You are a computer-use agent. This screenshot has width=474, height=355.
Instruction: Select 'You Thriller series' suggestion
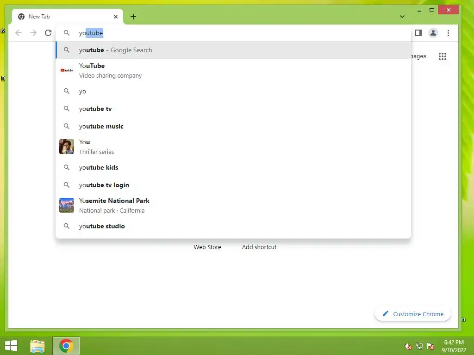(x=233, y=147)
